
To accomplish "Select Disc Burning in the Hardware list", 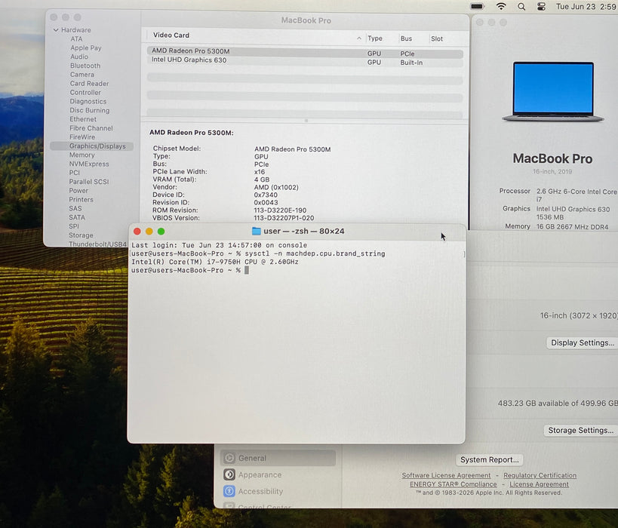I will [x=90, y=110].
